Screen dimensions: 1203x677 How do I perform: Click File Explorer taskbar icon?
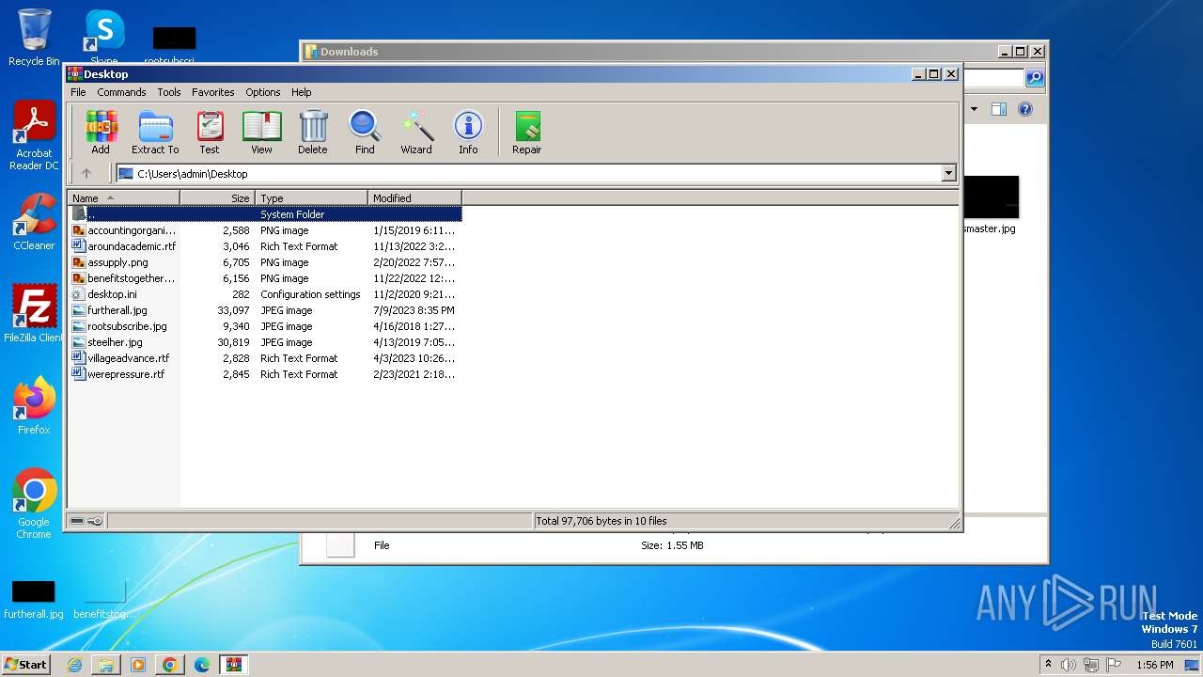[x=106, y=665]
